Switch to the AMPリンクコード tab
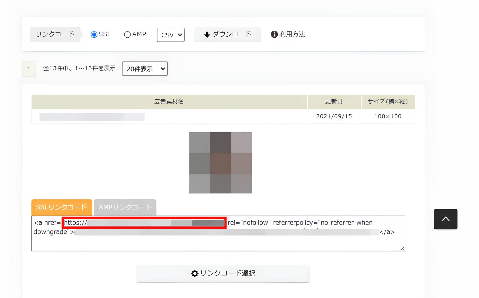The height and width of the screenshot is (298, 479). (x=125, y=207)
